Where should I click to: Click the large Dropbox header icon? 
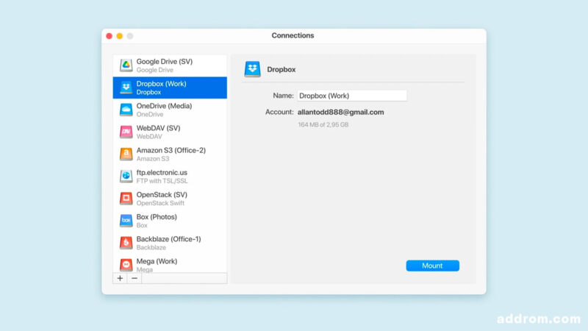tap(253, 69)
